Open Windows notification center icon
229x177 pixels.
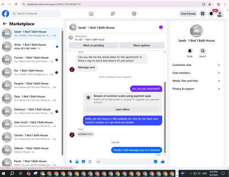[223, 173]
